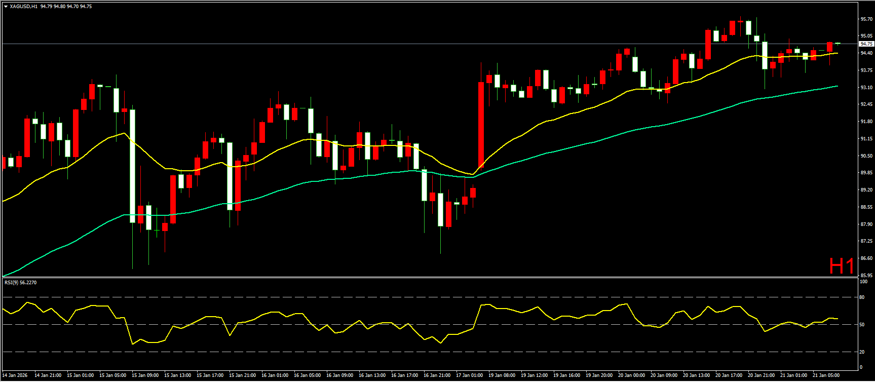Click the 20 Jan 17:00 time label

point(729,375)
